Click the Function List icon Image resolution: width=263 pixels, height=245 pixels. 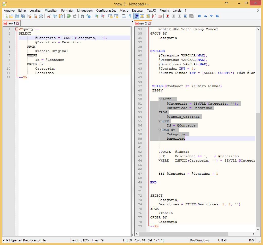pyautogui.click(x=154, y=16)
